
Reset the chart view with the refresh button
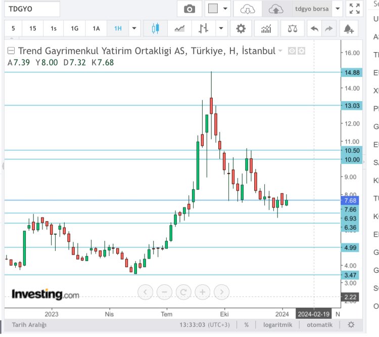[183, 292]
